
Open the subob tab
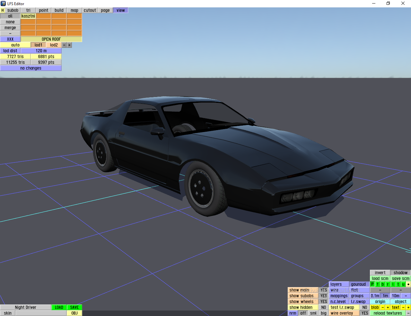point(13,10)
